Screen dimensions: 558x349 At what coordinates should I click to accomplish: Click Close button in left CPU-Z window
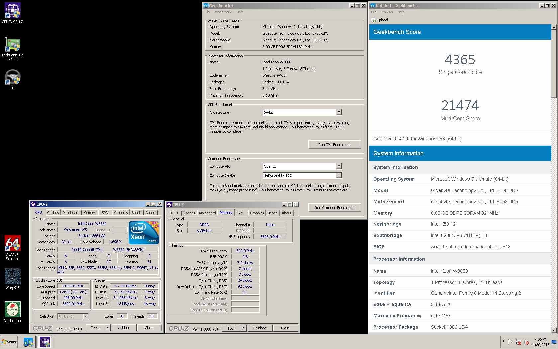(149, 328)
